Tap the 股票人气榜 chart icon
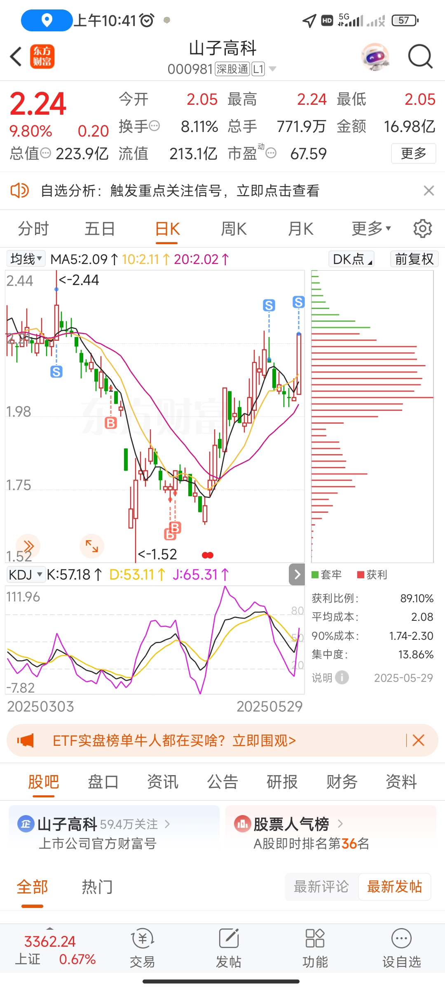 (x=242, y=824)
